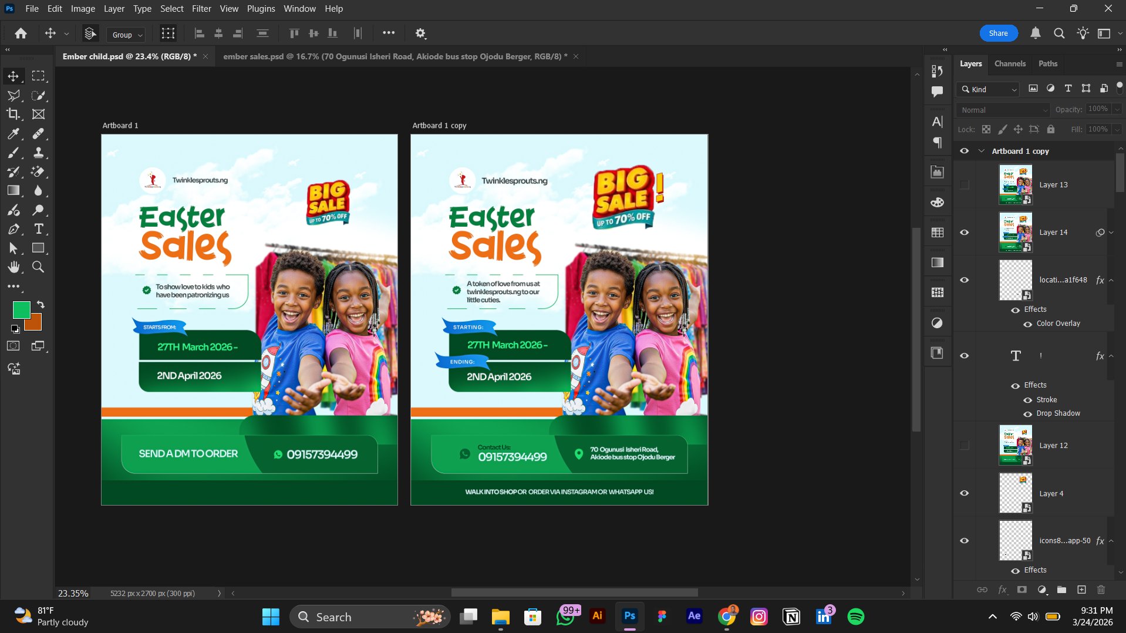Screen dimensions: 1126x633
Task: Create a new group with folder icon
Action: (x=1061, y=590)
